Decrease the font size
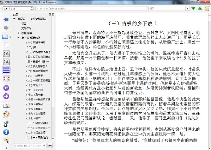 point(6,62)
